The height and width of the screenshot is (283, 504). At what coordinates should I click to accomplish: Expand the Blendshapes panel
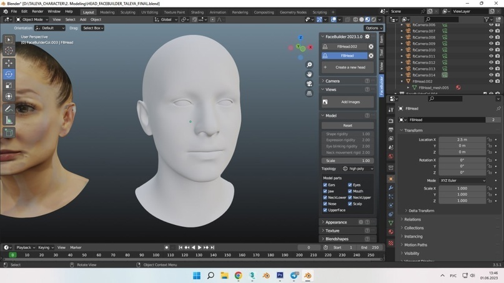click(x=337, y=239)
